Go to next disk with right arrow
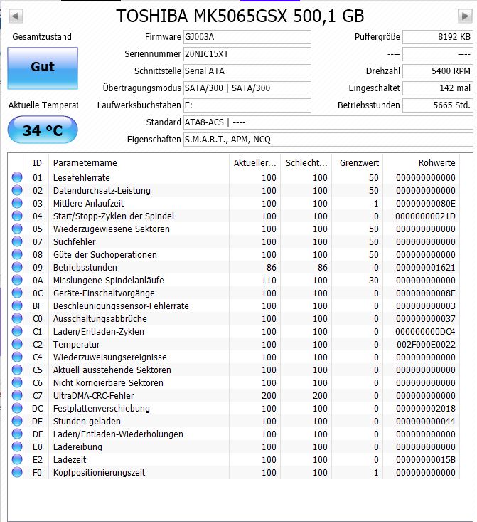Image resolution: width=477 pixels, height=522 pixels. point(465,16)
